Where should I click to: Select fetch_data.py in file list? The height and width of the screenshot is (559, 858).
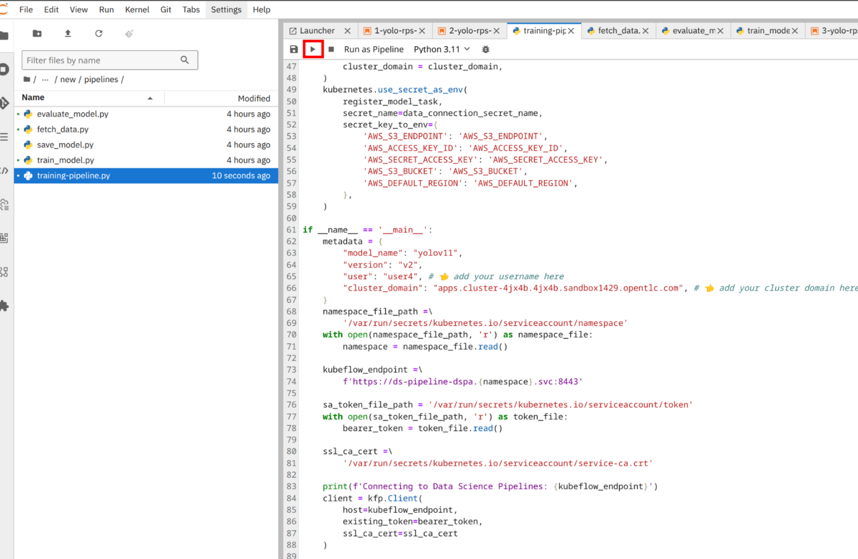[146, 129]
